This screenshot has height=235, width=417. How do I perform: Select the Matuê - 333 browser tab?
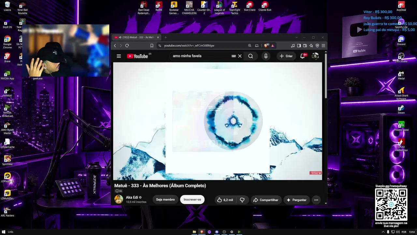click(x=137, y=37)
